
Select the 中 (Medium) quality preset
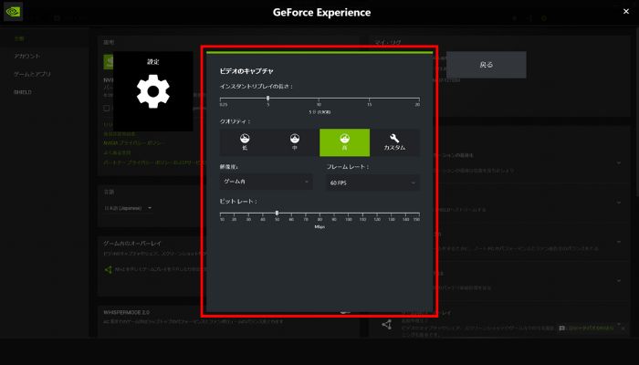[295, 141]
